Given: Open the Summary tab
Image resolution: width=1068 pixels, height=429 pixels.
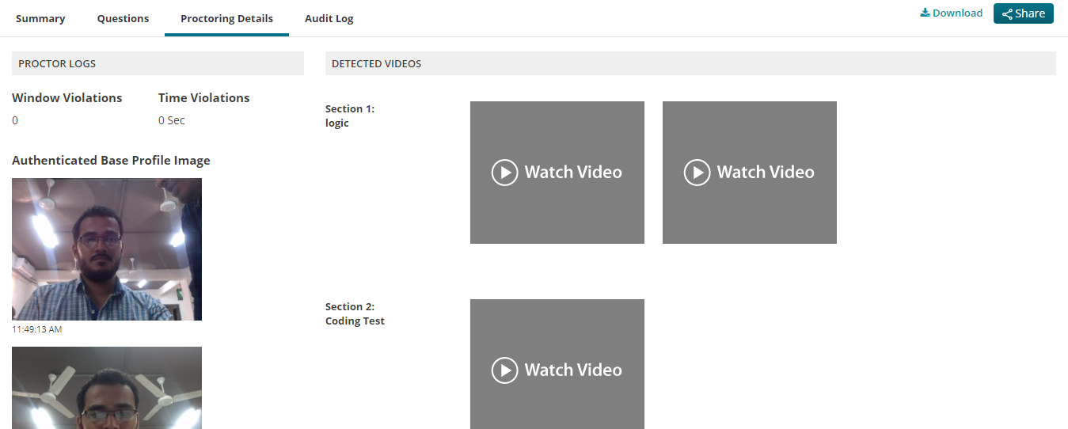Looking at the screenshot, I should click(x=40, y=18).
